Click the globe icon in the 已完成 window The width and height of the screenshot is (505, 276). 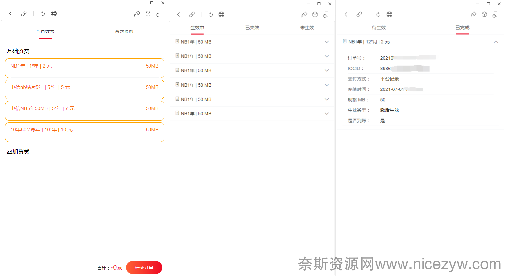pyautogui.click(x=389, y=14)
